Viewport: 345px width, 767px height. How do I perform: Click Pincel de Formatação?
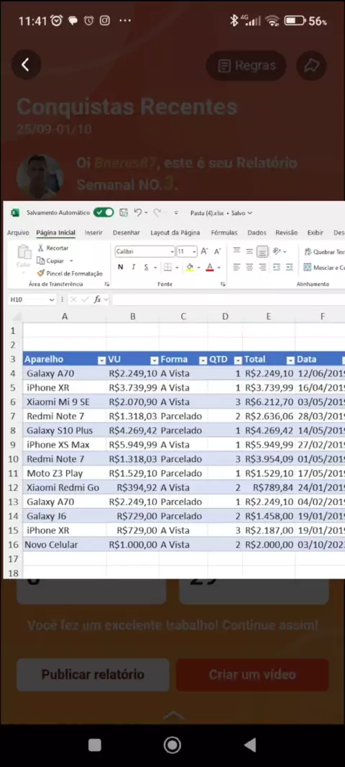[70, 273]
